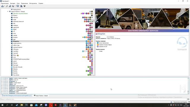190x107 pixels.
Task: Click the ENG language indicator
Action: tap(181, 105)
